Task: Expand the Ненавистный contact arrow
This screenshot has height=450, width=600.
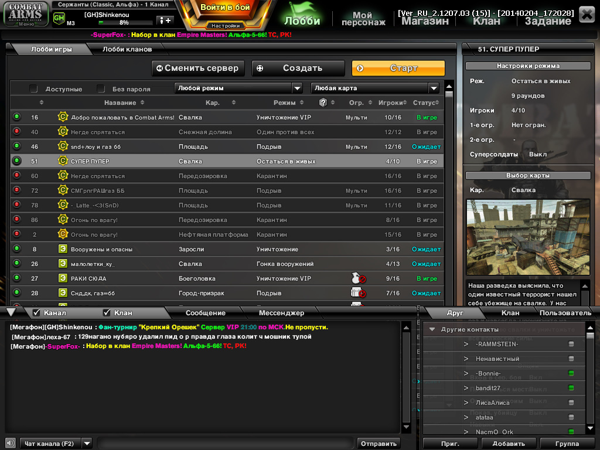Action: (466, 359)
